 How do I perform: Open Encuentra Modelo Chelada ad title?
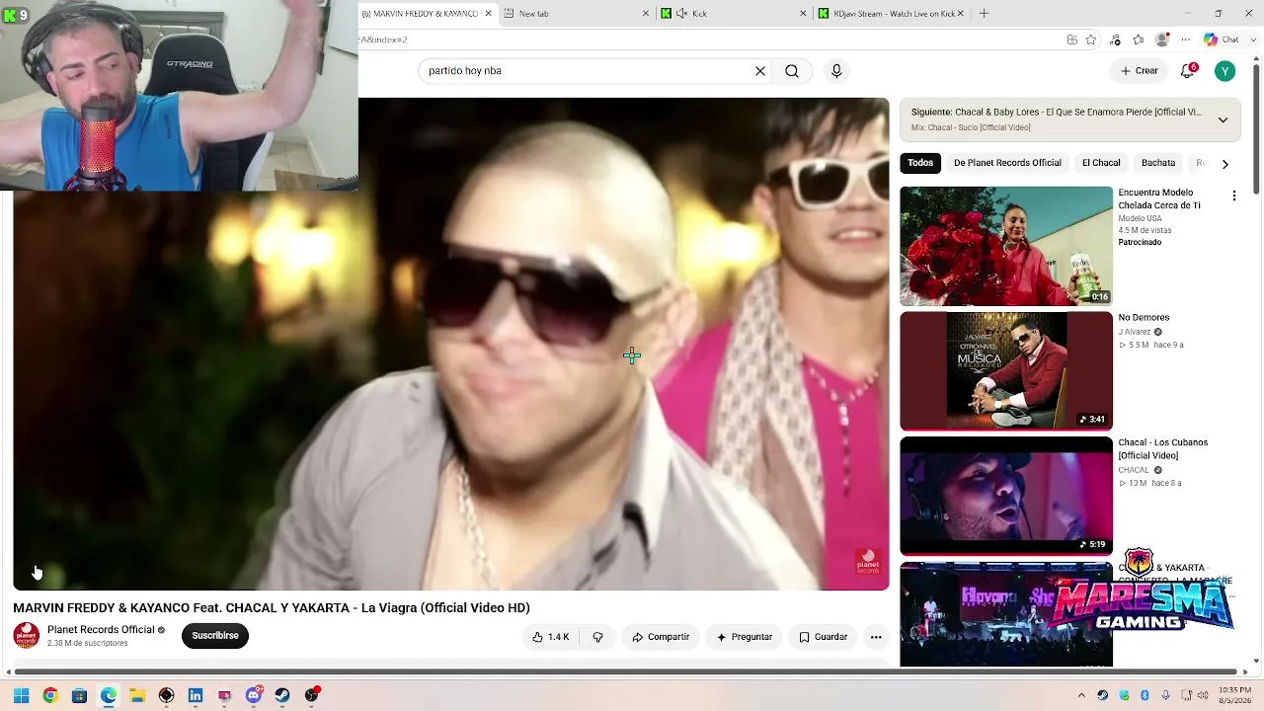(x=1159, y=198)
